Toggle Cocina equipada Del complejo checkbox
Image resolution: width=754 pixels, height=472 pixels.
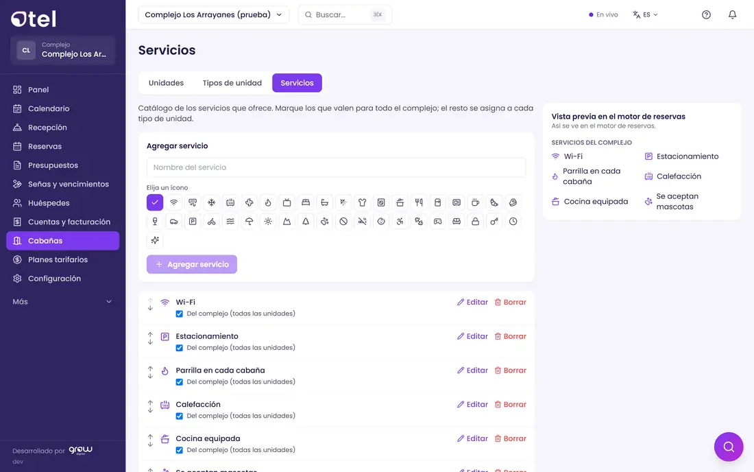pyautogui.click(x=180, y=450)
